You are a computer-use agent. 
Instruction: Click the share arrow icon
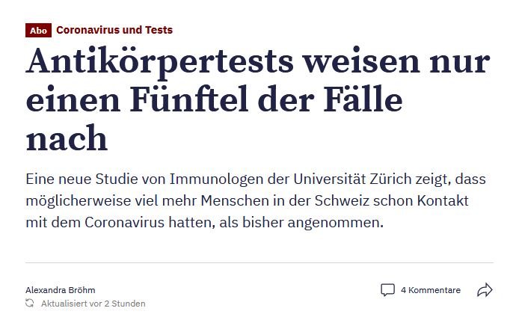click(485, 290)
